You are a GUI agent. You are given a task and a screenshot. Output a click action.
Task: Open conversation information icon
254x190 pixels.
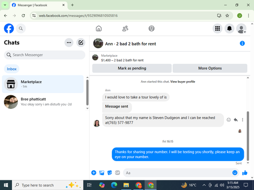pyautogui.click(x=242, y=44)
